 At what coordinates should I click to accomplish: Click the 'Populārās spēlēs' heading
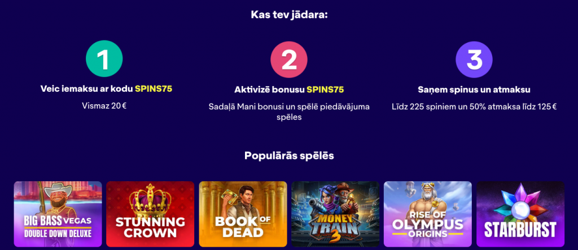pos(289,155)
